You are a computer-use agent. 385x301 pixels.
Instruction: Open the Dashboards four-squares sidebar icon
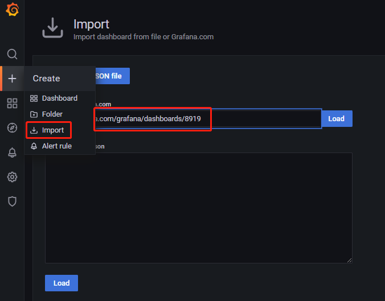click(12, 104)
